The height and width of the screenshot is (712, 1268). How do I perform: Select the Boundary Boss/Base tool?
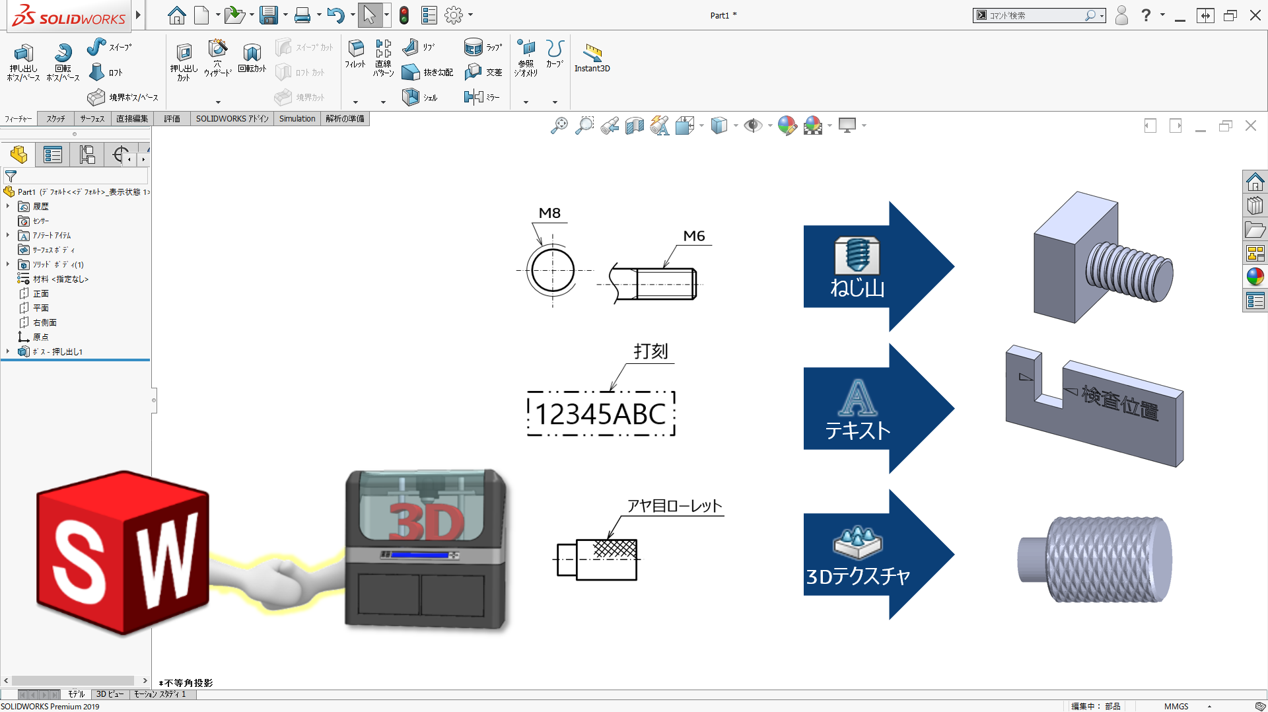coord(123,97)
